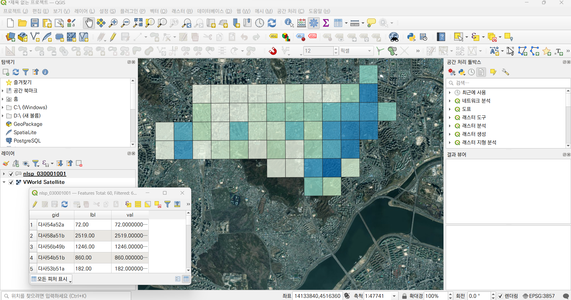Toggle visibility of nlsp_030001001 layer
Image resolution: width=571 pixels, height=300 pixels.
[11, 174]
